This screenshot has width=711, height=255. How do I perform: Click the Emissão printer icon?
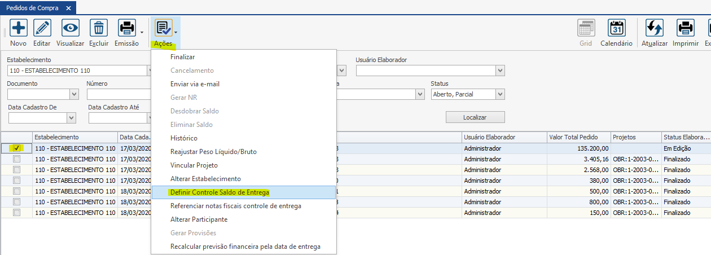[127, 28]
